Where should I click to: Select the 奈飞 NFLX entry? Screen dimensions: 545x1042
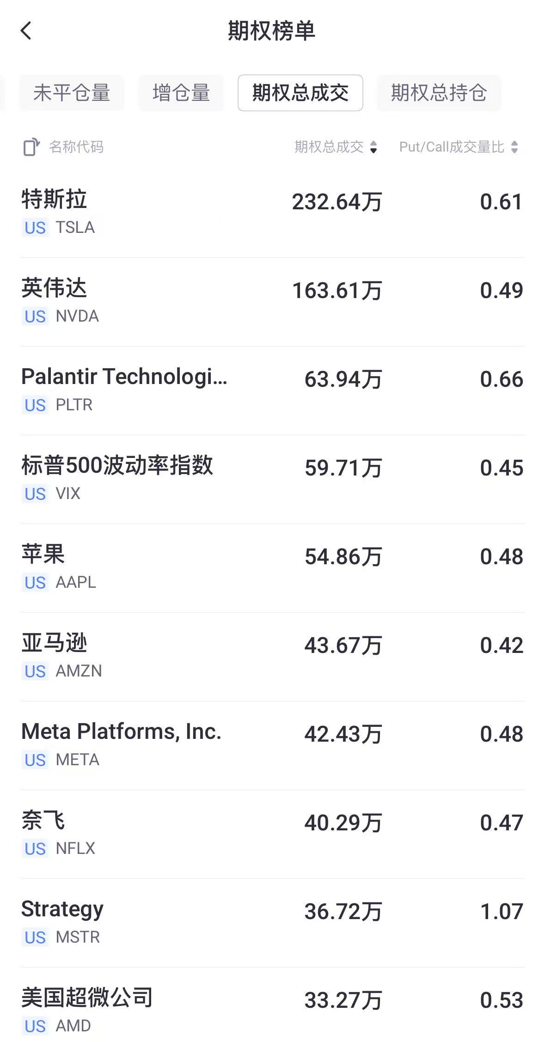click(272, 834)
